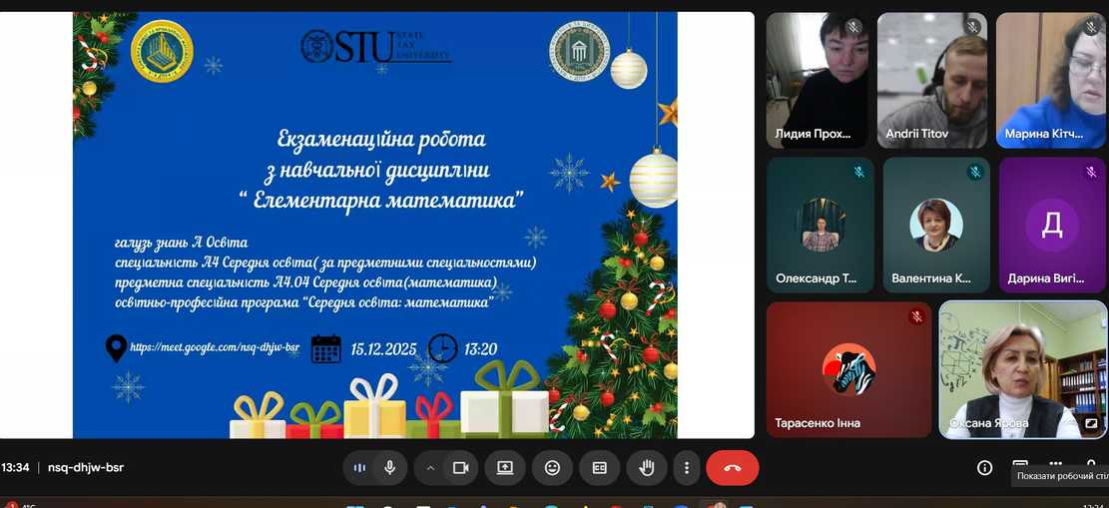Open the audio level indicator settings
This screenshot has height=508, width=1109.
coord(360,467)
